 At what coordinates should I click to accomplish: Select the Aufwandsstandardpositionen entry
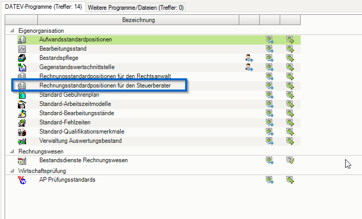tap(76, 39)
